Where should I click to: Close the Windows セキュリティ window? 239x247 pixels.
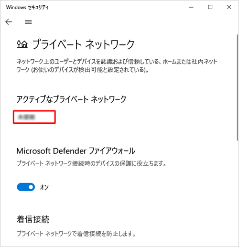pos(229,7)
